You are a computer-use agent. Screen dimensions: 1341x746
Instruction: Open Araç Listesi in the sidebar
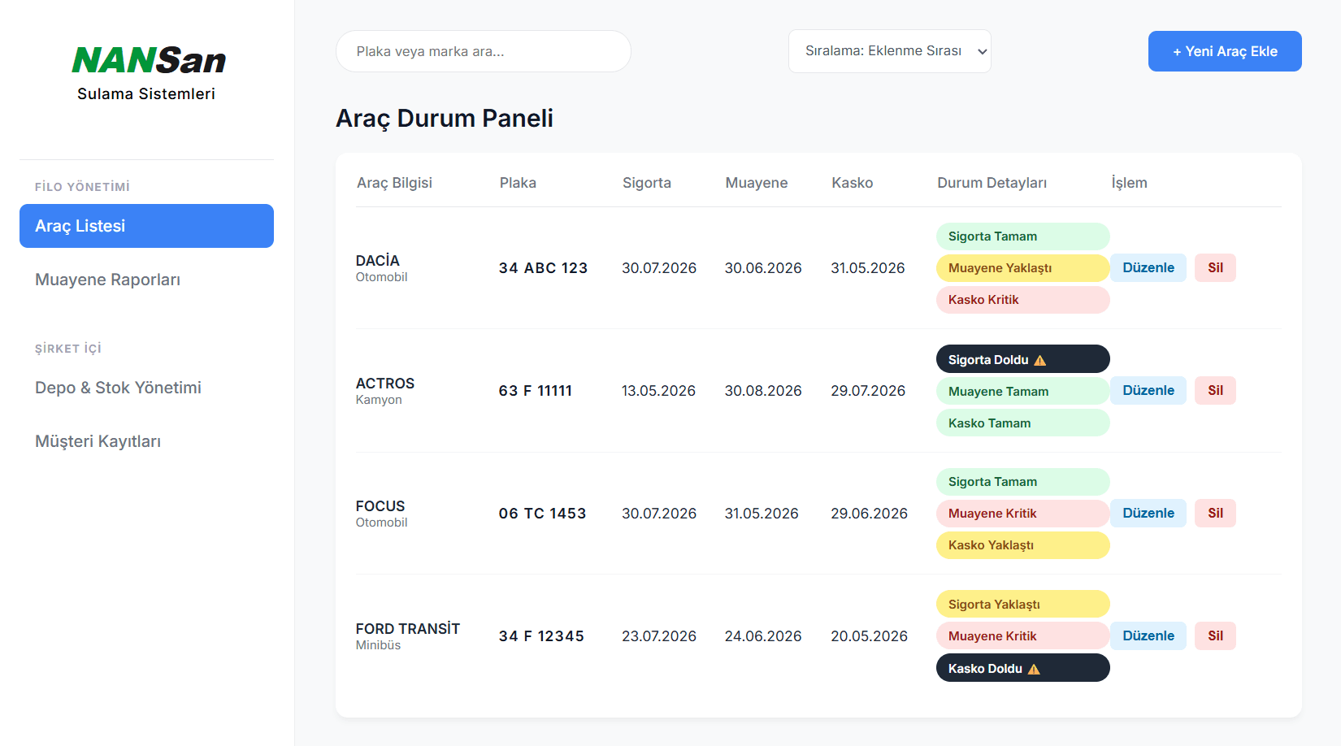(x=146, y=226)
